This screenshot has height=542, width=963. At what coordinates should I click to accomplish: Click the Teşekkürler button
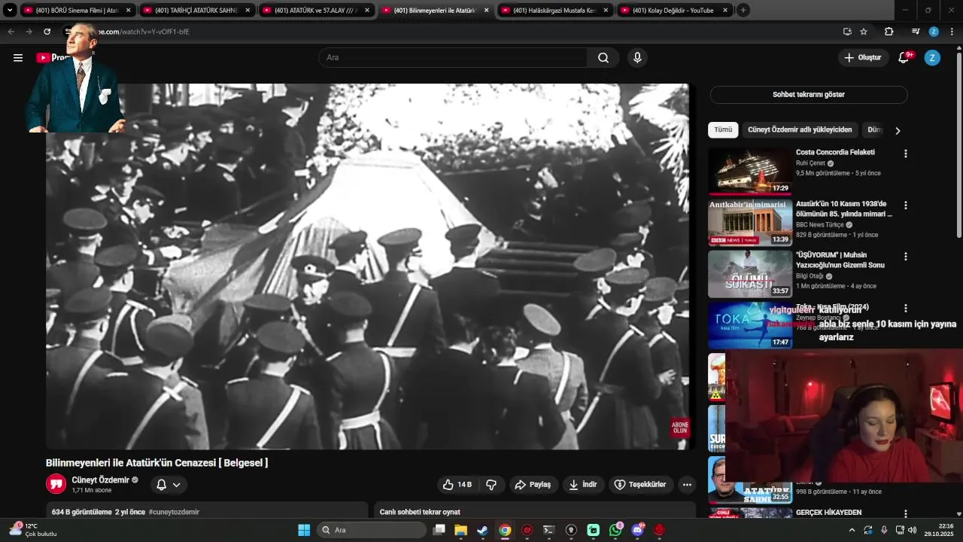tap(640, 485)
